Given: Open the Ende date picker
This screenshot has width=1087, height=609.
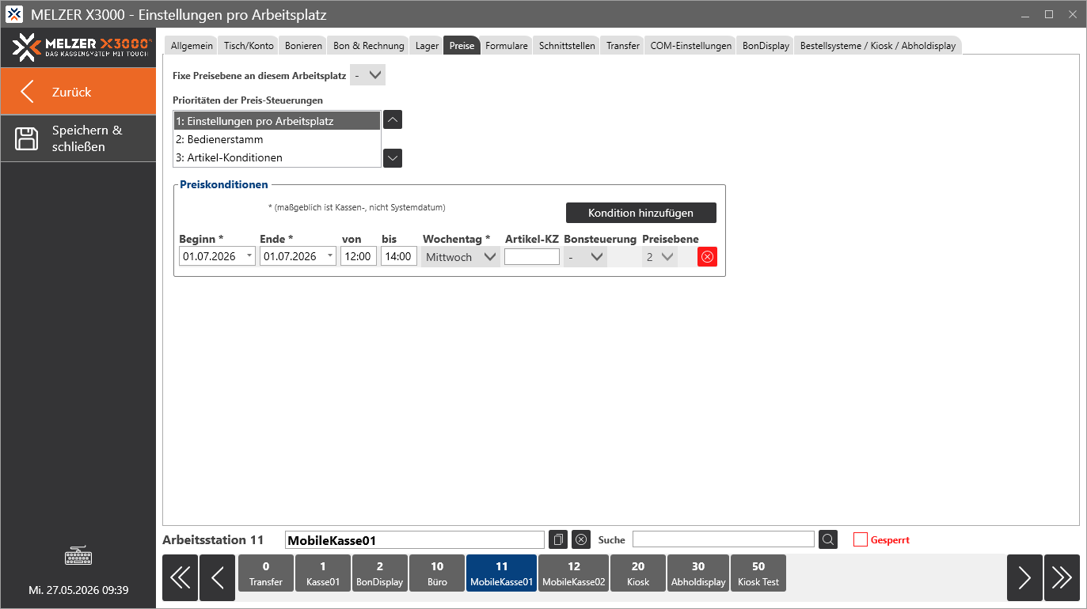Looking at the screenshot, I should (331, 256).
